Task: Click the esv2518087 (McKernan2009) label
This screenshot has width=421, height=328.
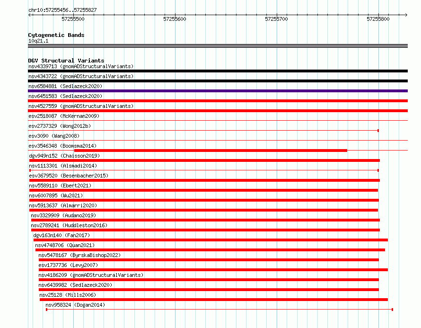Action: (x=64, y=116)
